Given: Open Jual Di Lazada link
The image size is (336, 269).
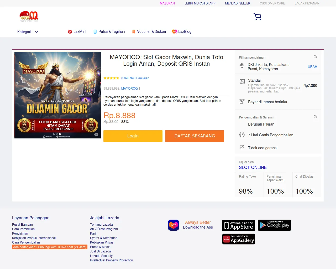Looking at the screenshot, I should point(100,251).
